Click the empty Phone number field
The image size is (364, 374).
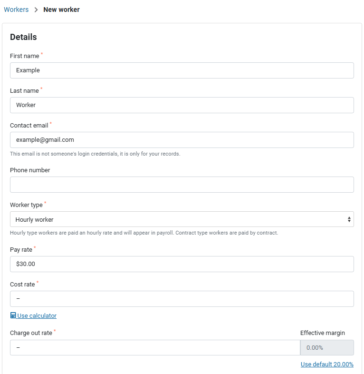coord(182,185)
